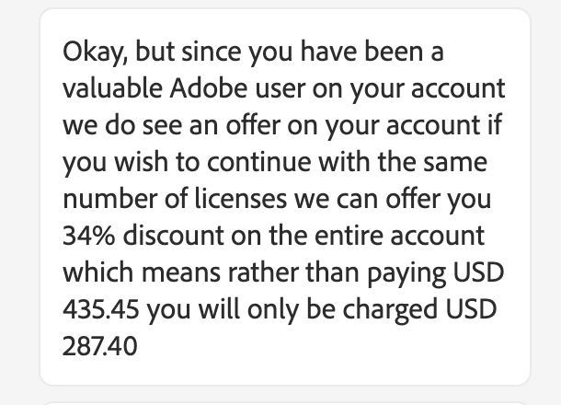The height and width of the screenshot is (405, 561).
Task: Click the "34%" discount figure
Action: click(x=89, y=235)
